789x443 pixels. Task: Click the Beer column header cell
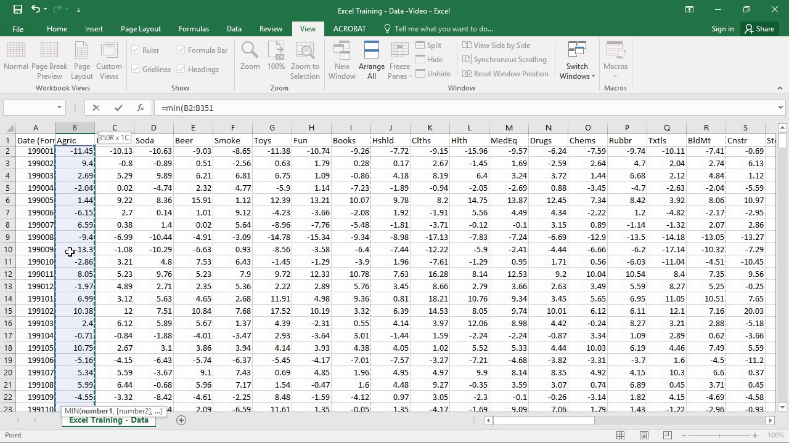[x=193, y=140]
